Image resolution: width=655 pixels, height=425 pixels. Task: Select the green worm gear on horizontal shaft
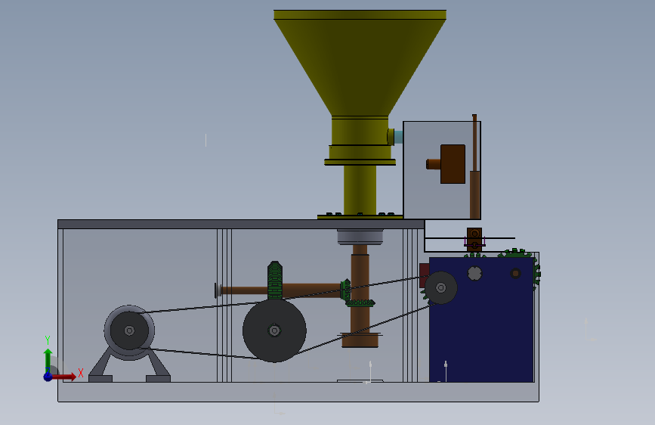275,280
